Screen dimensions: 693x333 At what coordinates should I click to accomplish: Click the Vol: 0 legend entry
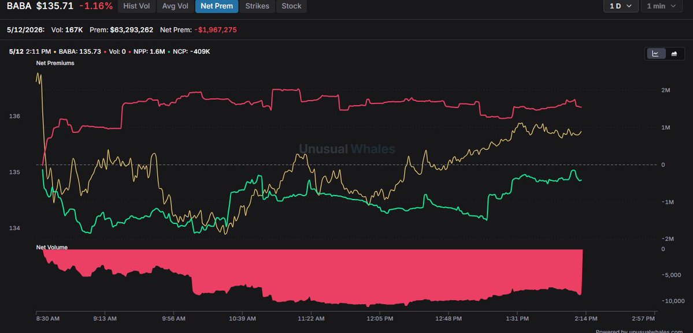[117, 51]
